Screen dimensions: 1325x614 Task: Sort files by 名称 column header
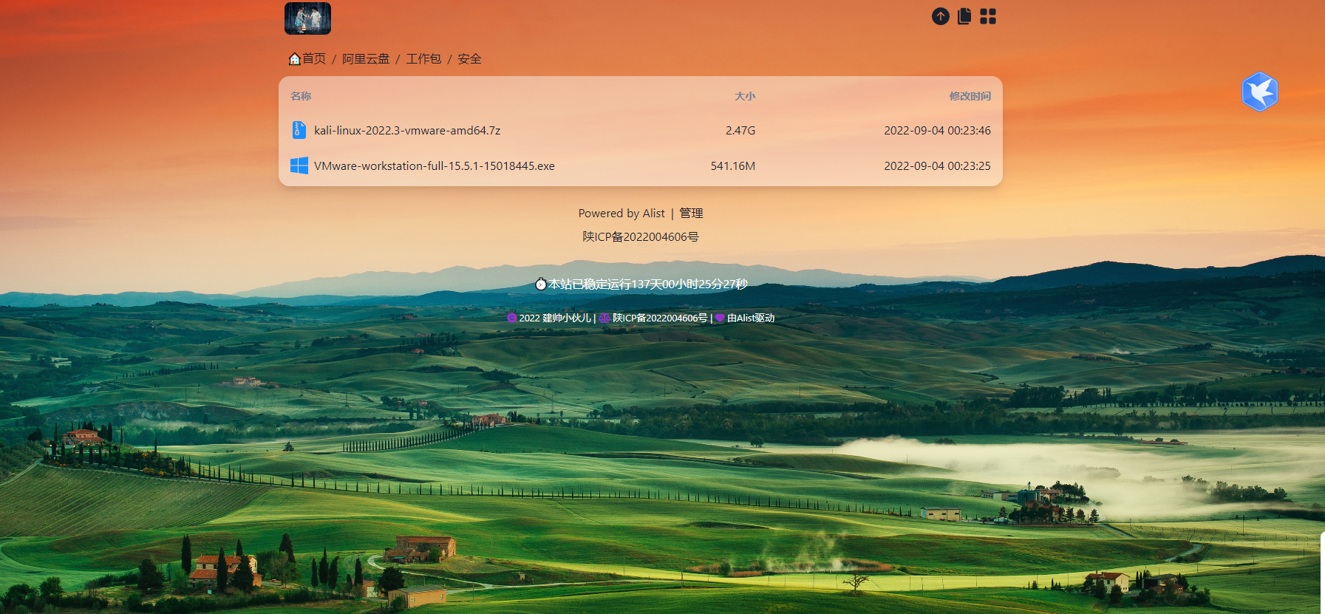[301, 96]
